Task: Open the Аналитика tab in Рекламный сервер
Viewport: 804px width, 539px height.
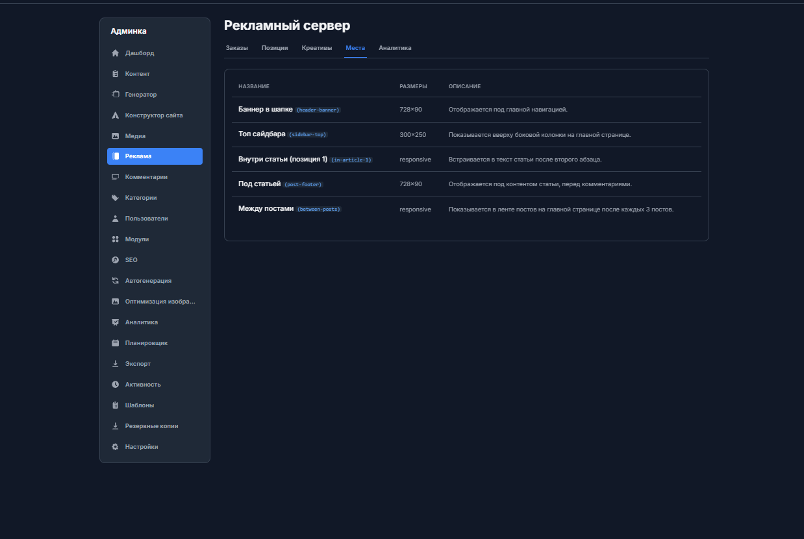Action: pyautogui.click(x=395, y=48)
